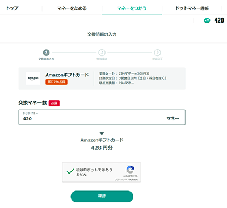The width and height of the screenshot is (227, 208).
Task: Open the reCAPTCHA プライバシー link
Action: click(121, 180)
